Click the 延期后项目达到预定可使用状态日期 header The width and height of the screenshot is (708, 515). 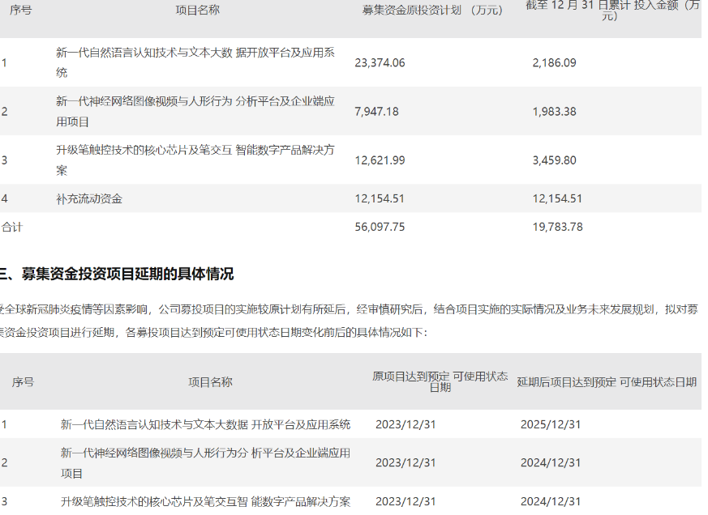click(x=607, y=381)
